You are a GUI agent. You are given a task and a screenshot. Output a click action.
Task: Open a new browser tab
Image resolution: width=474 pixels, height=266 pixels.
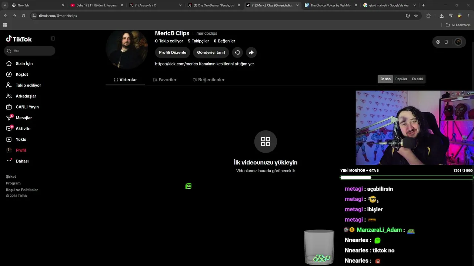point(423,5)
